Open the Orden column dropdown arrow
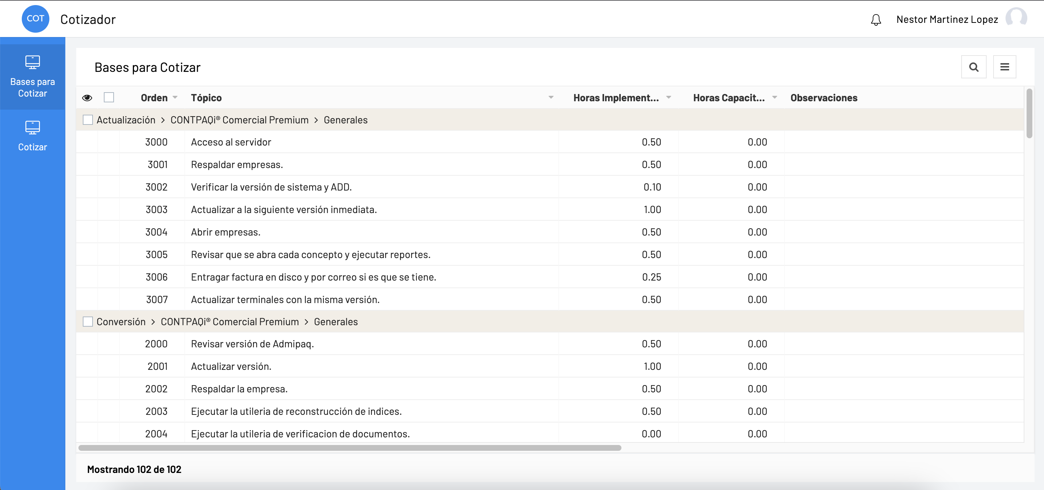The height and width of the screenshot is (490, 1044). (175, 97)
